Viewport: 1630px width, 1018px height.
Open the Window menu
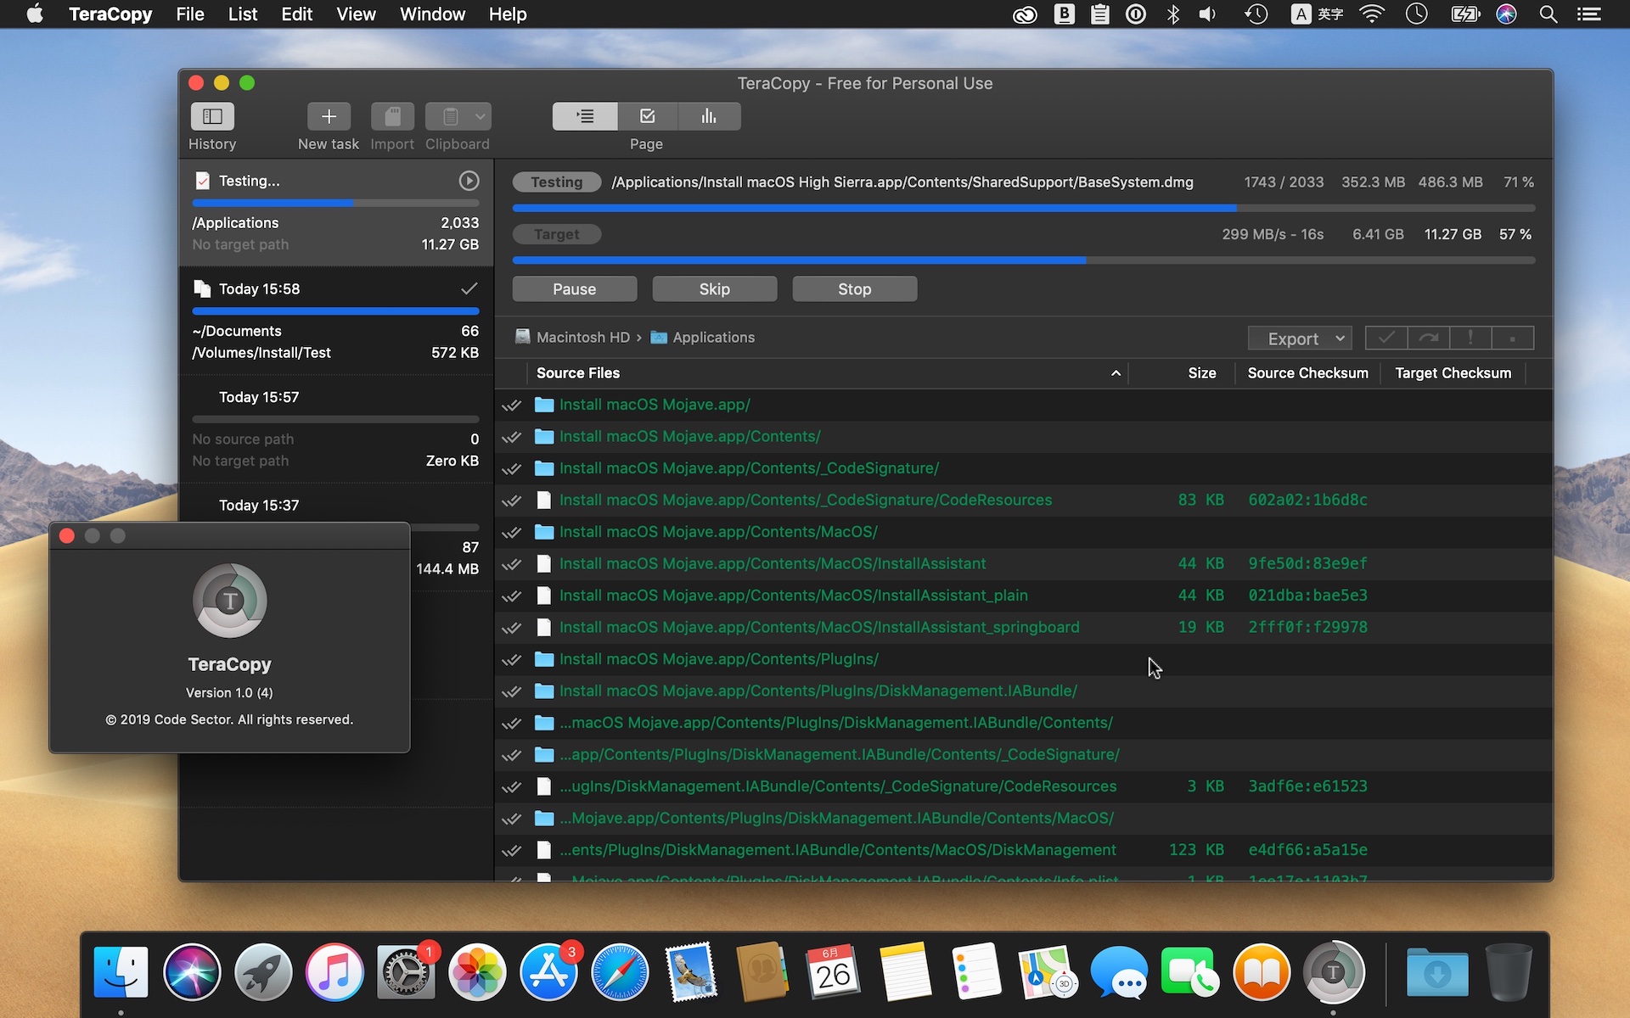(432, 14)
